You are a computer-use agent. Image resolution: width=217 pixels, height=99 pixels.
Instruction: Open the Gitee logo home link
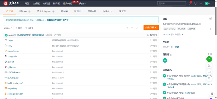coord(11,3)
